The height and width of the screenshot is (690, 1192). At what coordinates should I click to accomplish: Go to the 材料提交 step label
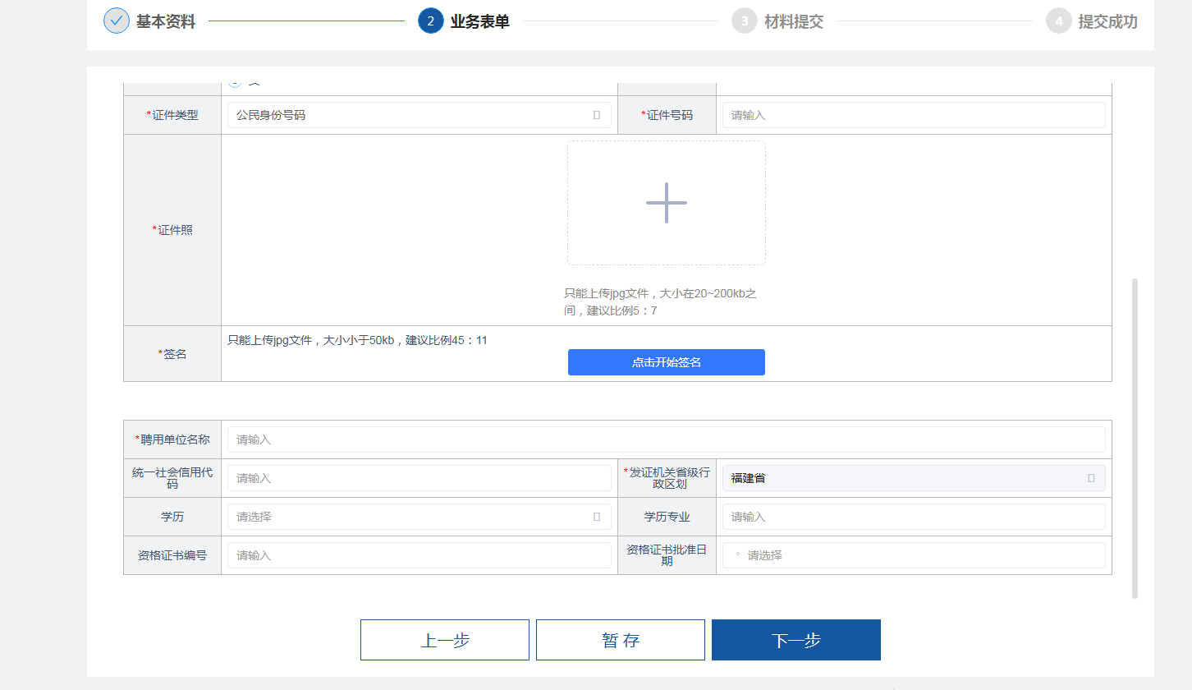(x=793, y=21)
